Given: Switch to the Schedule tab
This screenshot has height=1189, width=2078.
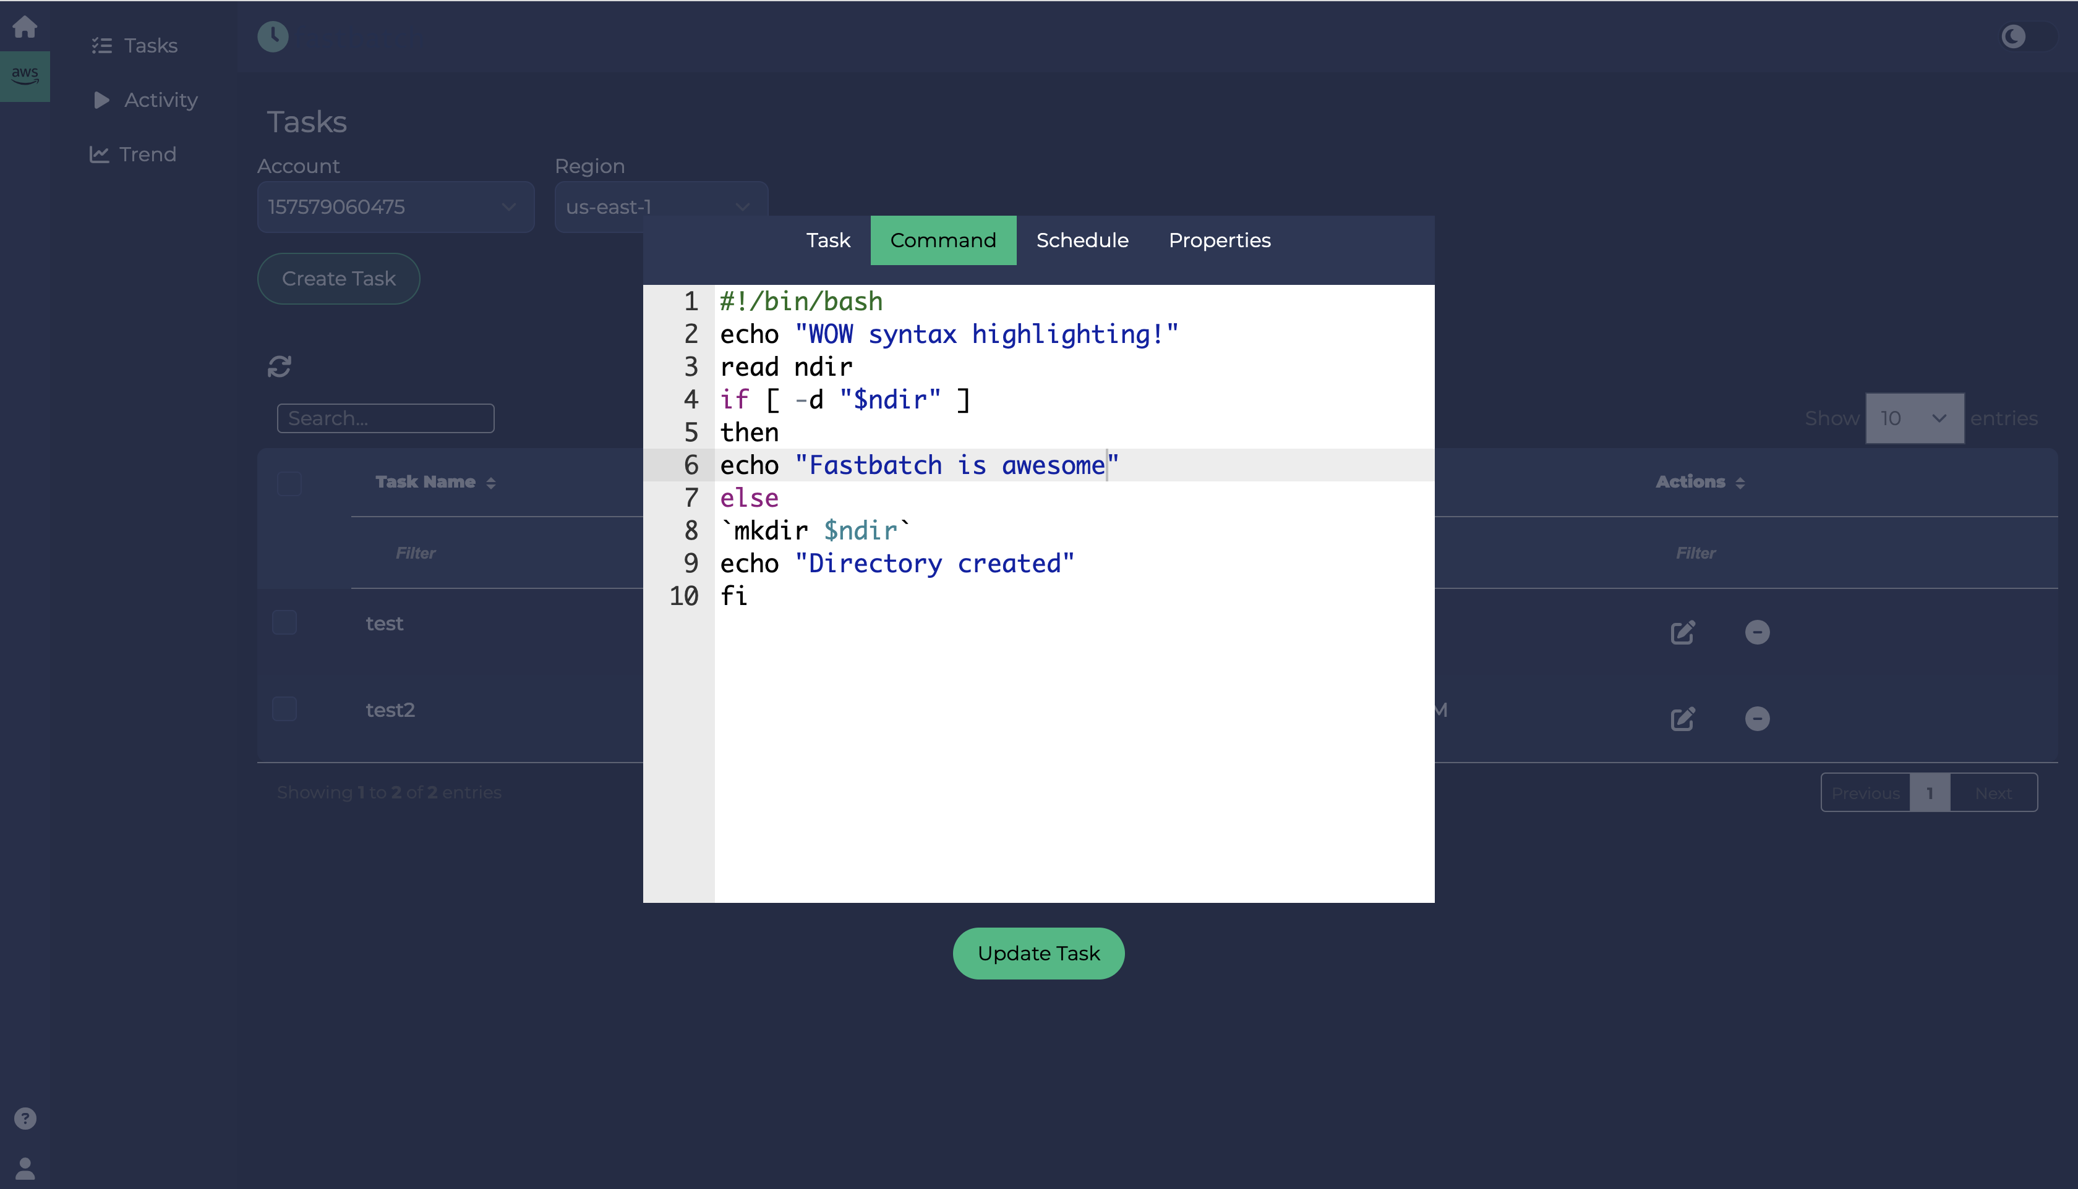Looking at the screenshot, I should click(1082, 240).
